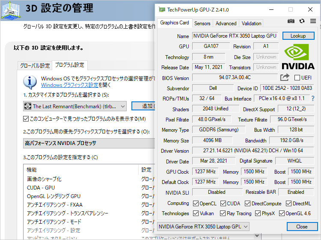The height and width of the screenshot is (240, 321).
Task: Click the GPU-Z refresh icon
Action: click(x=302, y=21)
